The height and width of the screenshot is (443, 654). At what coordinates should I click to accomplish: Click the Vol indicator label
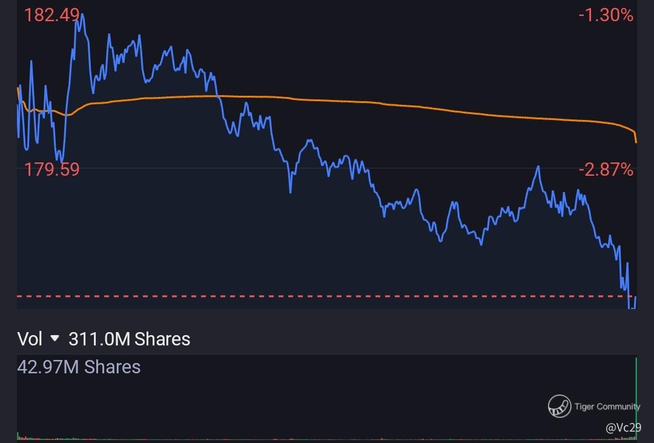tap(30, 339)
